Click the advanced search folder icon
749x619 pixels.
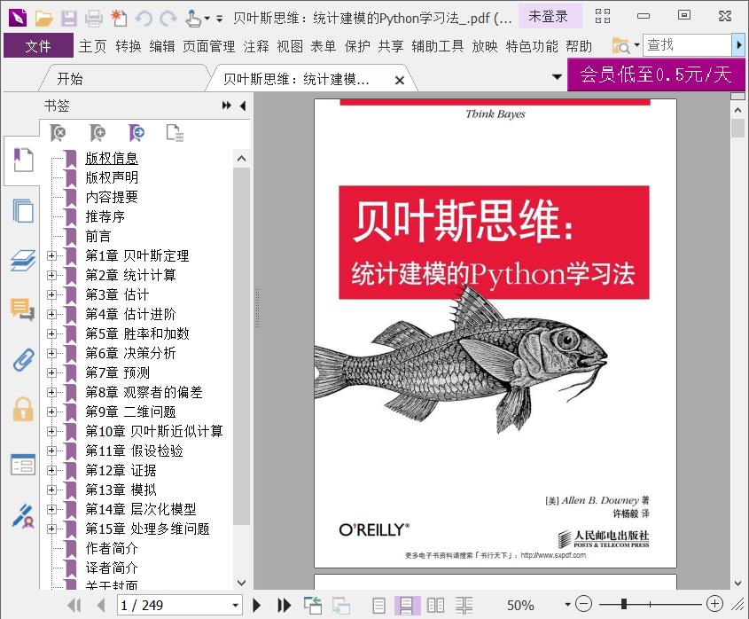point(621,46)
